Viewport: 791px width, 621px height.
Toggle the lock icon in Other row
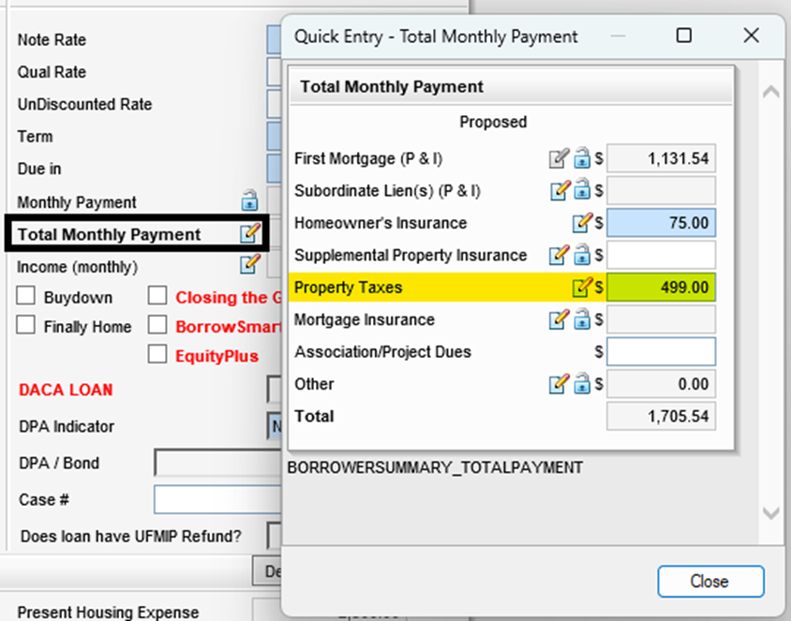[582, 383]
